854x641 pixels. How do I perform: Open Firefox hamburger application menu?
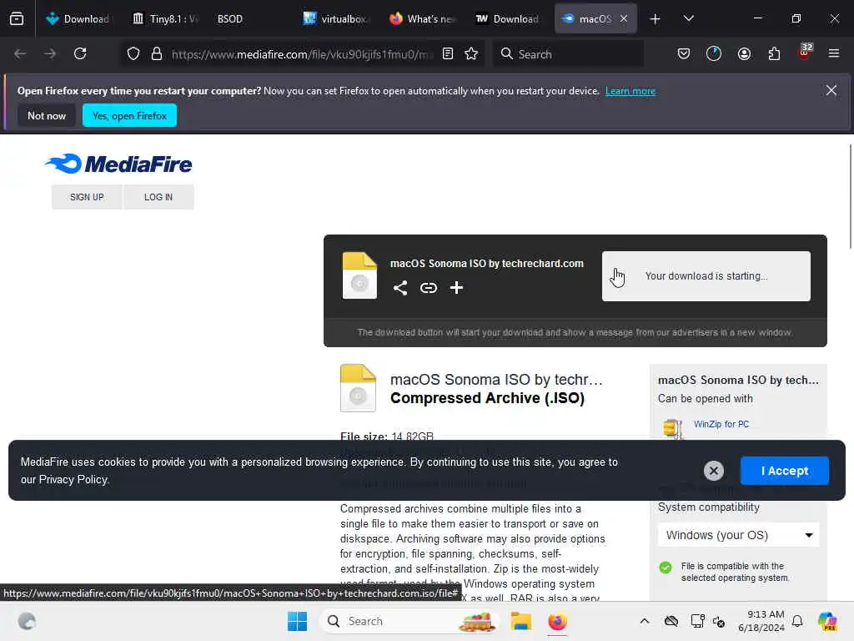coord(834,53)
